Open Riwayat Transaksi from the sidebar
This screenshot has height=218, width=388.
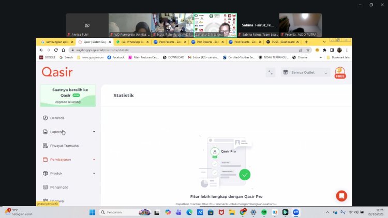pos(64,146)
